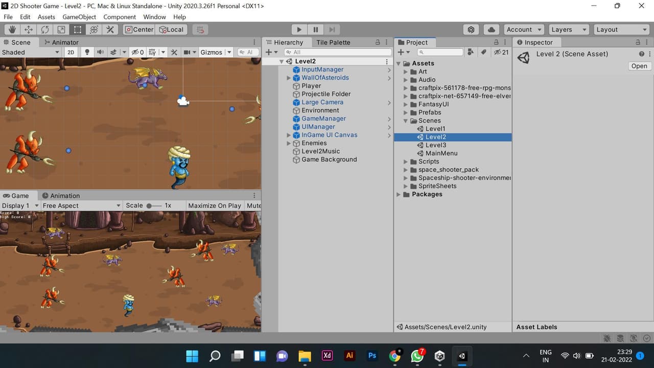Click the Scene view search field
The height and width of the screenshot is (368, 654).
[x=248, y=52]
